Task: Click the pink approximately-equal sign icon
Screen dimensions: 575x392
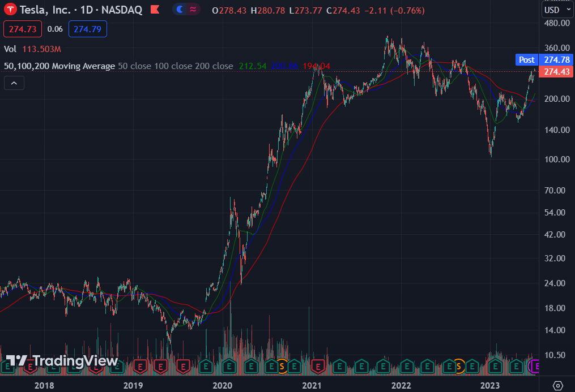Action: [193, 10]
